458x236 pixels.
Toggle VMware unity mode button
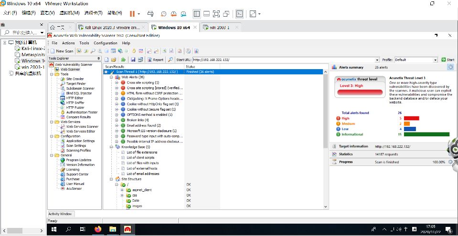[x=226, y=14]
